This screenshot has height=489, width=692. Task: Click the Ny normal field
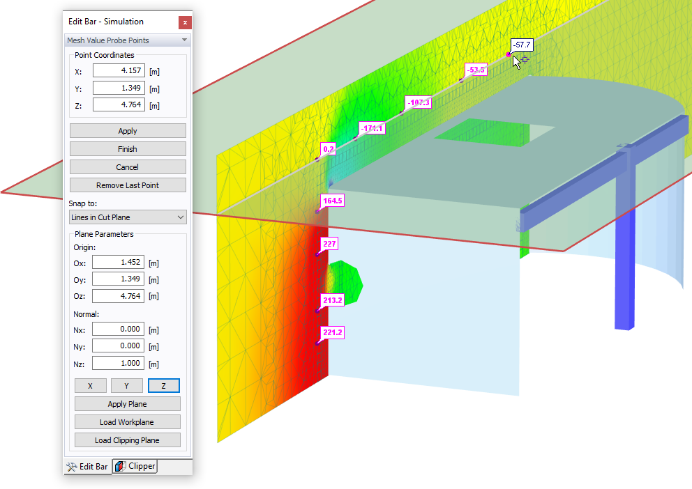click(x=118, y=346)
